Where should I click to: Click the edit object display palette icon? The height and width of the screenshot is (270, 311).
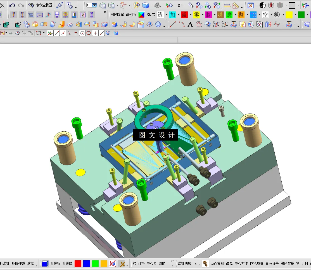point(136,5)
